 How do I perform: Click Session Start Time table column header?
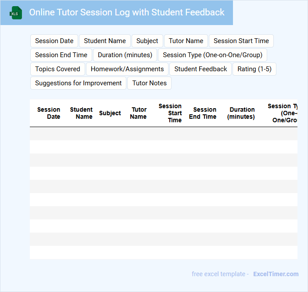coord(170,113)
